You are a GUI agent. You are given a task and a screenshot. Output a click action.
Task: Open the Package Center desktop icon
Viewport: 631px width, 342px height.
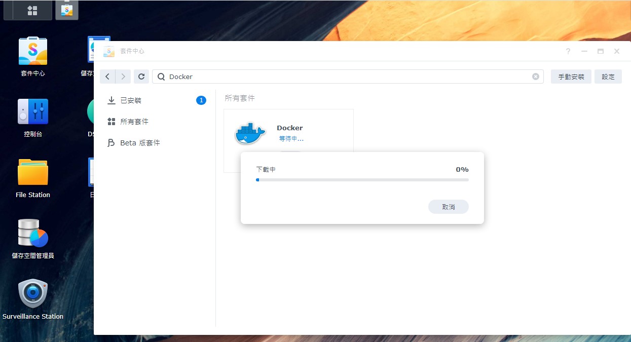point(33,52)
